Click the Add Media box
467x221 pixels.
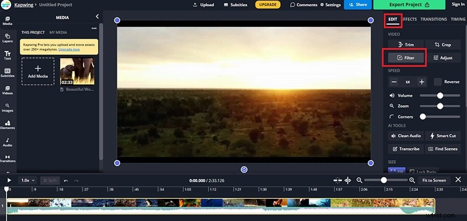[x=38, y=71]
